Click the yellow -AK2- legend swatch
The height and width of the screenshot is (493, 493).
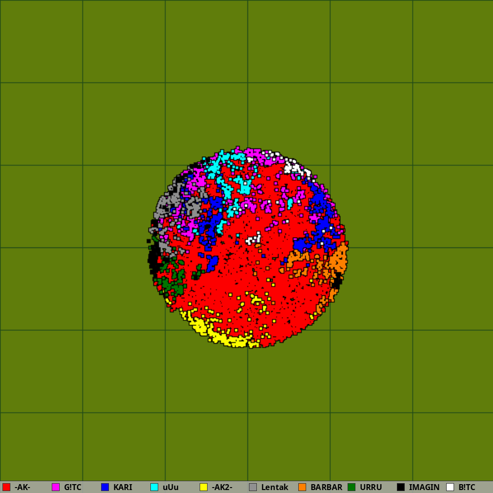tap(204, 487)
